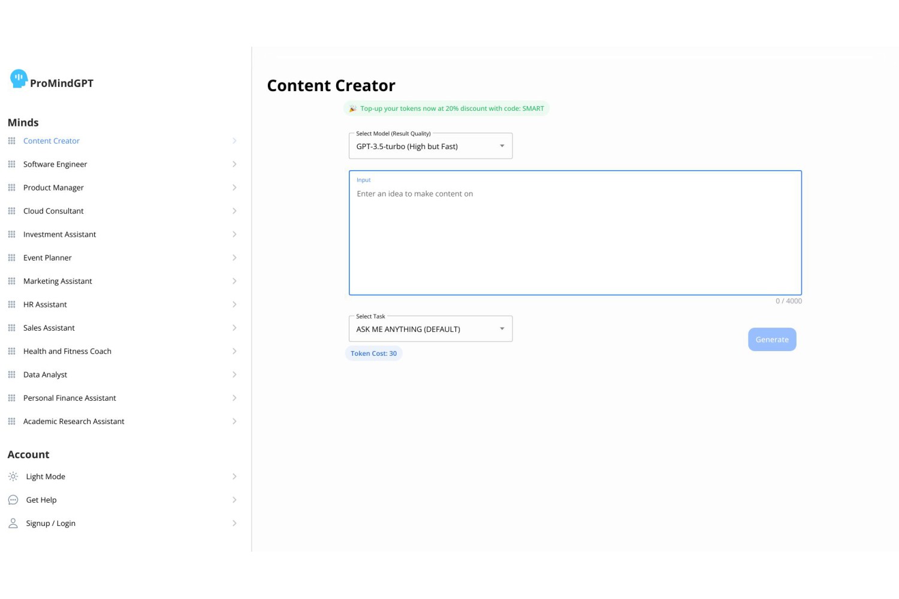The width and height of the screenshot is (899, 599).
Task: Click the party popper icon in discount banner
Action: (352, 109)
